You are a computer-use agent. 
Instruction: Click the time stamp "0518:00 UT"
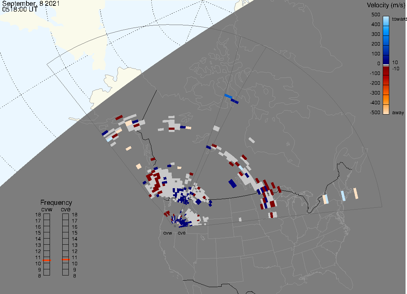coord(20,9)
